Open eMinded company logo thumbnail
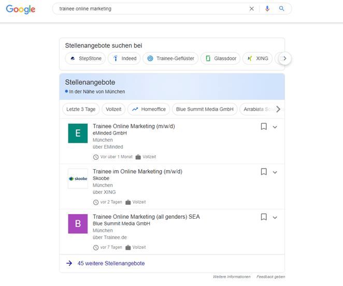The height and width of the screenshot is (286, 343). click(78, 133)
